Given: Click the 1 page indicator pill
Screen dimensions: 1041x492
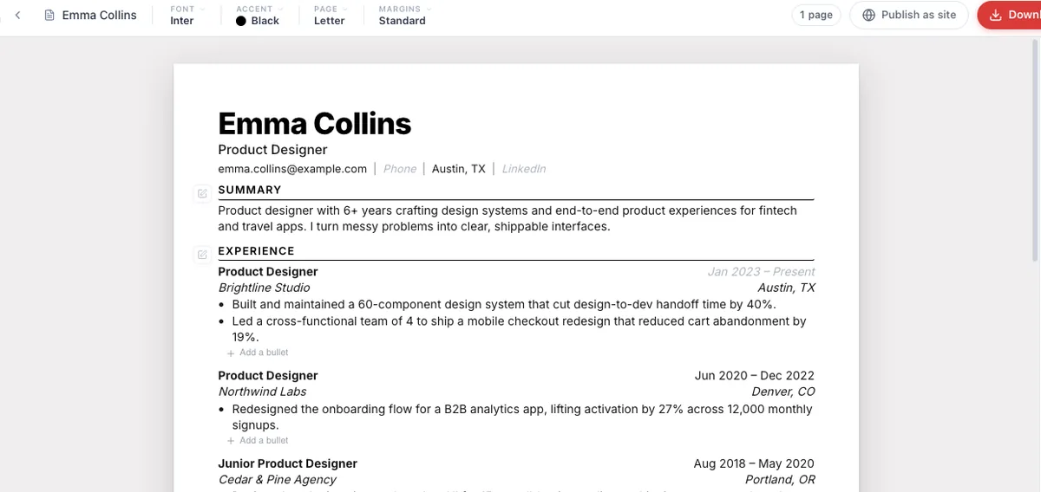Looking at the screenshot, I should pyautogui.click(x=815, y=15).
